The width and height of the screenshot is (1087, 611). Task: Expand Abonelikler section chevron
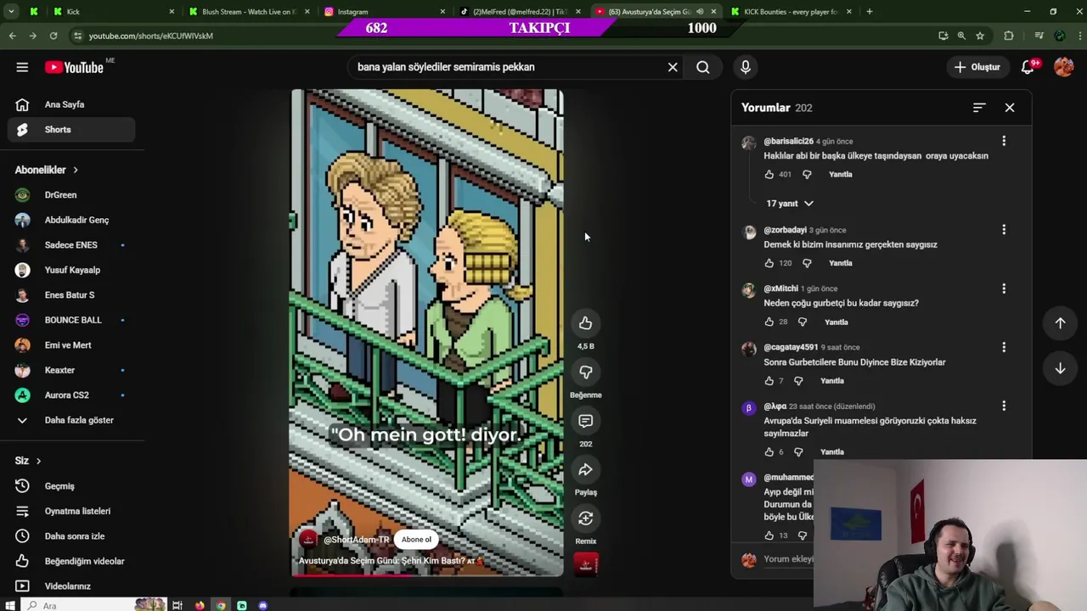pos(75,170)
